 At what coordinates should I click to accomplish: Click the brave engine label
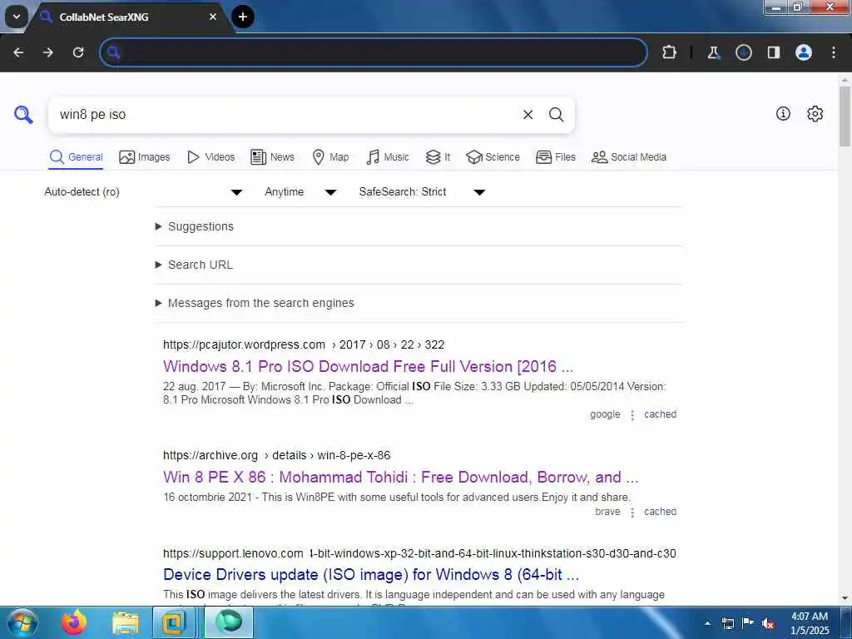coord(607,512)
